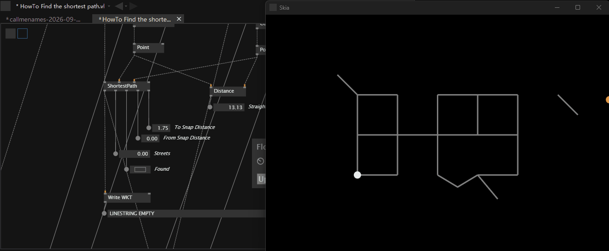Navigate forward with the right arrow

click(x=134, y=6)
